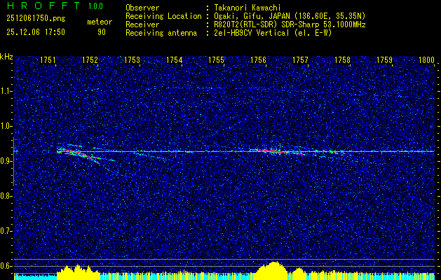Click the Receiving antenna label
This screenshot has height=280, width=441.
pos(161,33)
